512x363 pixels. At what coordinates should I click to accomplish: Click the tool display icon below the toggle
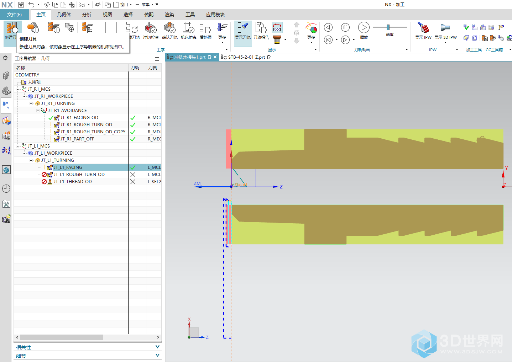click(x=277, y=39)
